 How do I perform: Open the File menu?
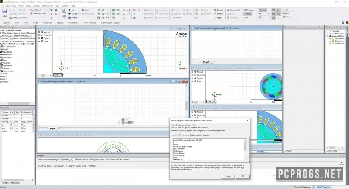pos(3,6)
